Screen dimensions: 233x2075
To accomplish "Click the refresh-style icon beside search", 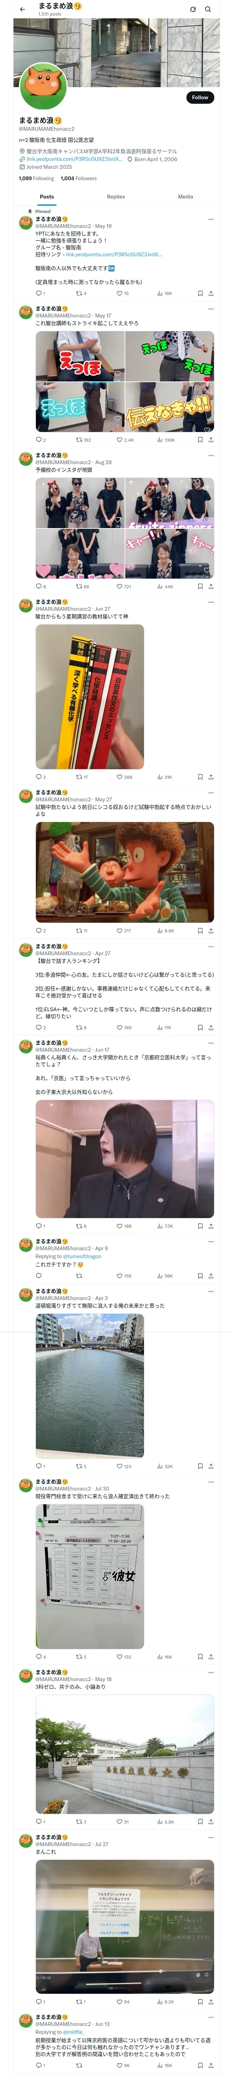I will 193,10.
